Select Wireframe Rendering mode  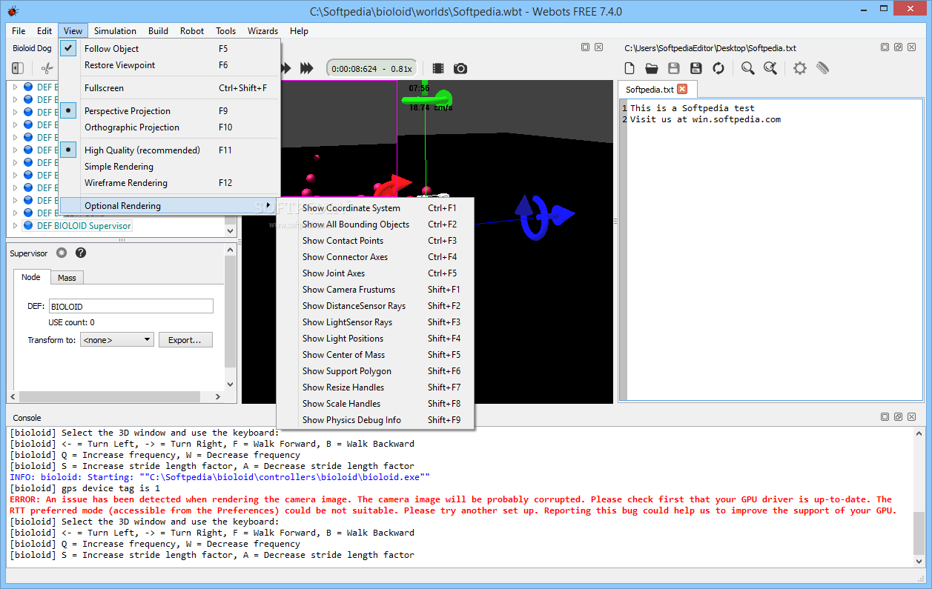[170, 183]
